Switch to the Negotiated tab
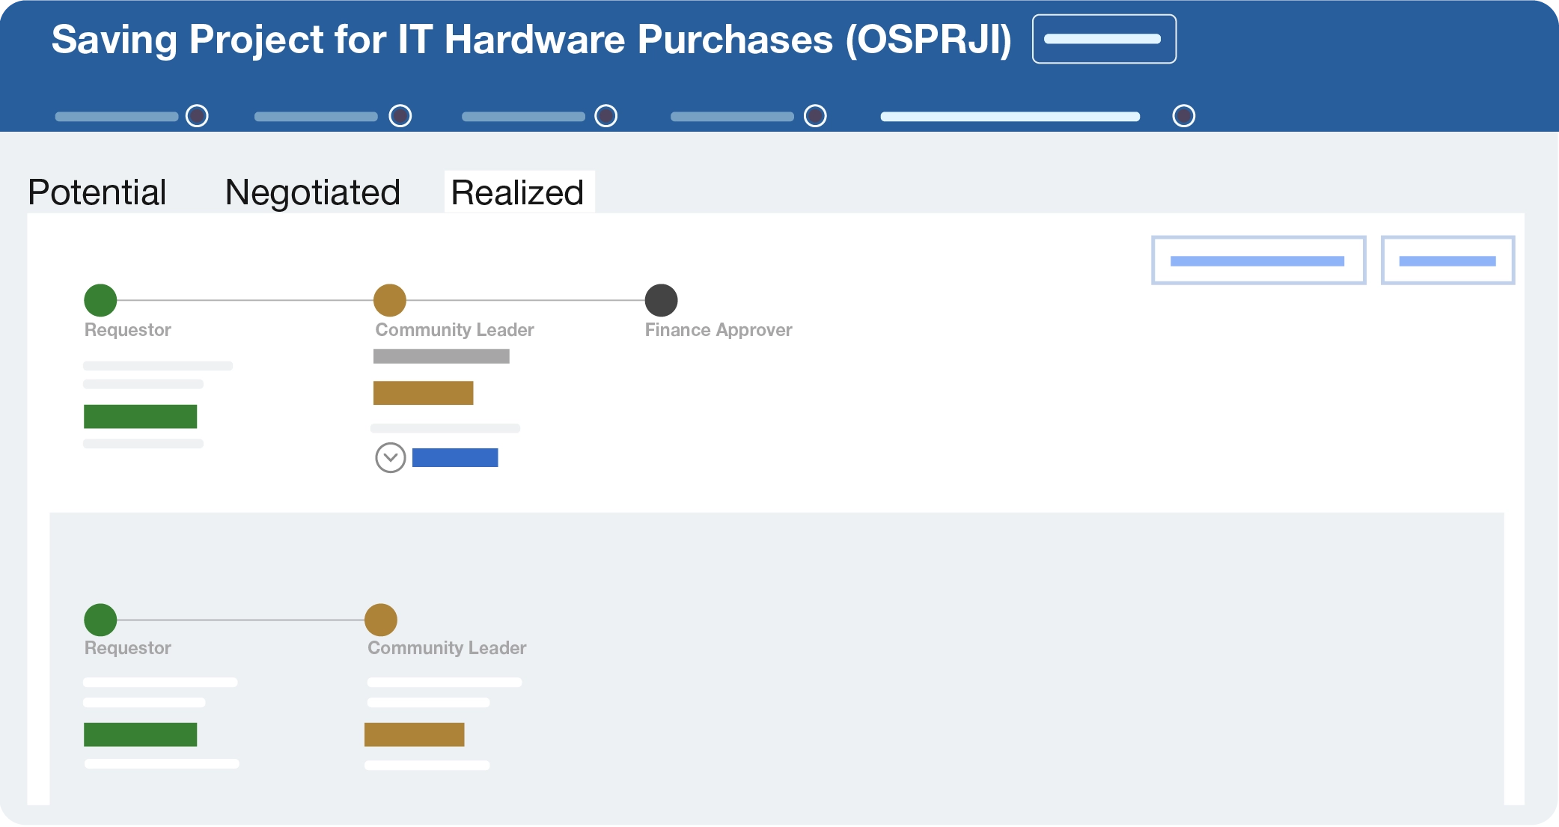1559x827 pixels. point(312,192)
